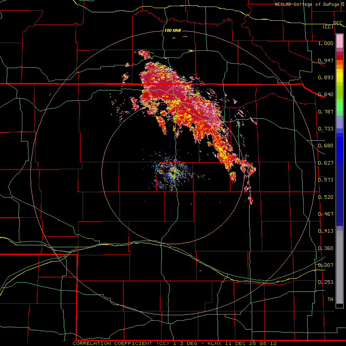Pick the gray bottom segment of color bar
Viewport: 346px width, 346px height.
tap(339, 267)
